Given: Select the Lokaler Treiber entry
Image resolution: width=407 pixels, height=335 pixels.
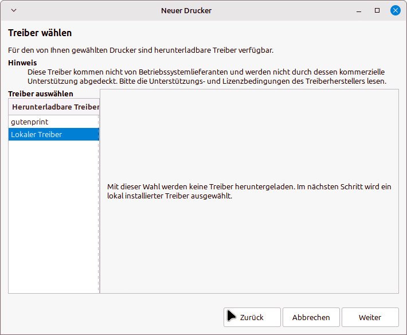Looking at the screenshot, I should (54, 134).
